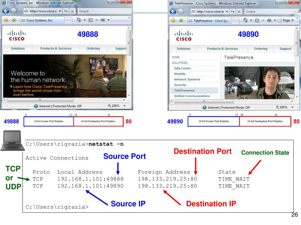The height and width of the screenshot is (225, 301).
Task: Click Forward button in TelePresence window
Action: pyautogui.click(x=180, y=11)
